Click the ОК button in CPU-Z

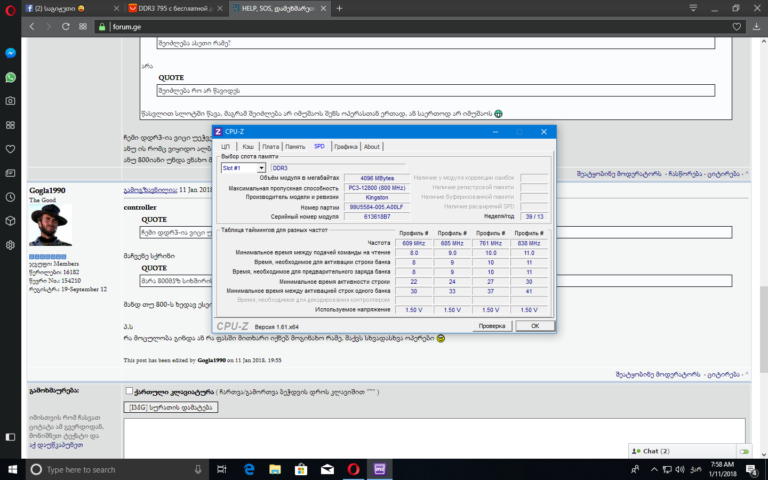(535, 326)
